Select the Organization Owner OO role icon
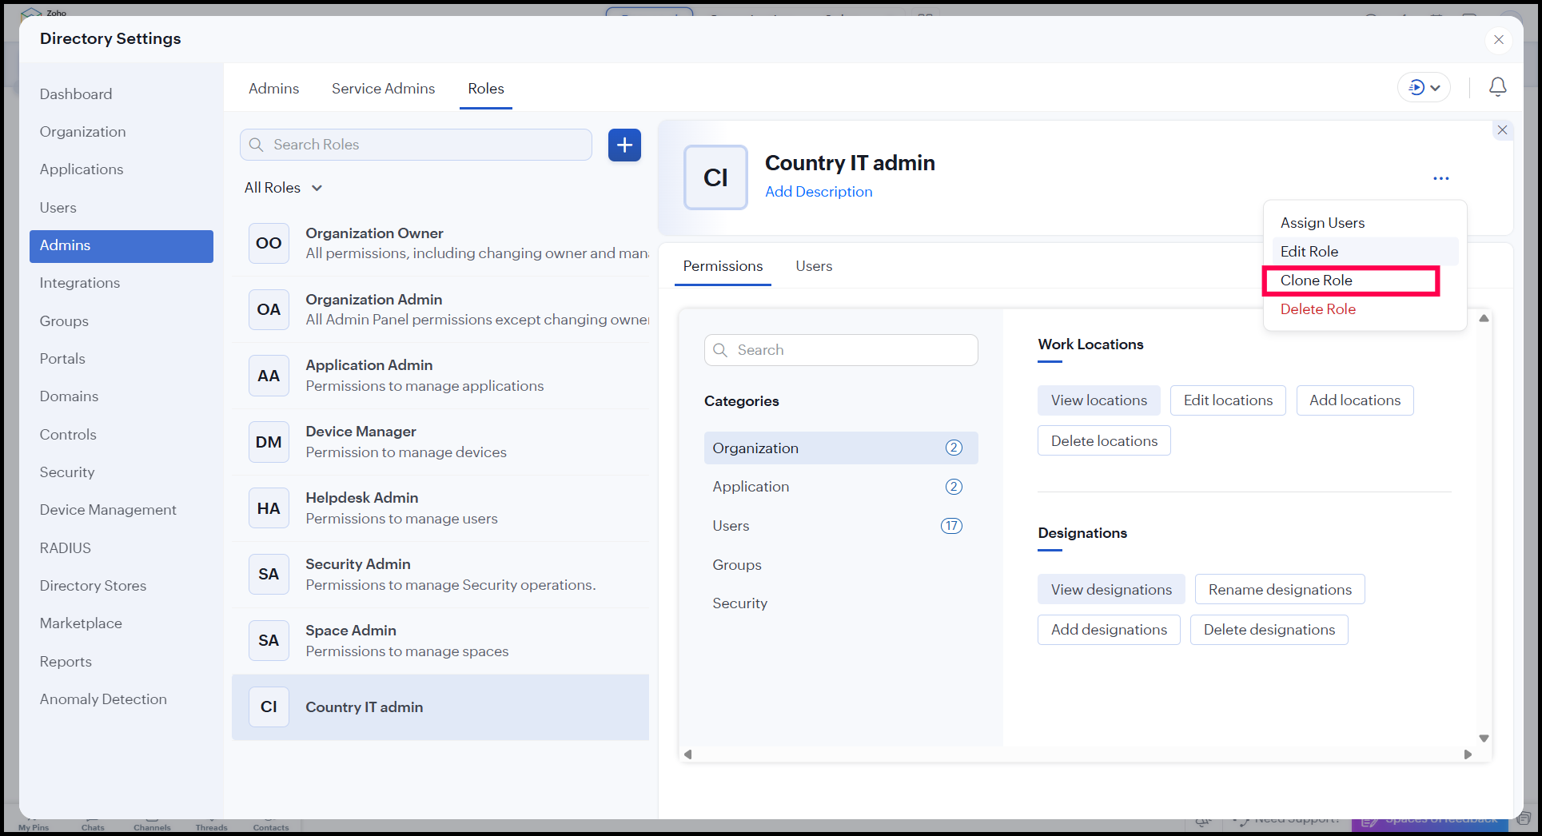1542x836 pixels. click(x=269, y=243)
